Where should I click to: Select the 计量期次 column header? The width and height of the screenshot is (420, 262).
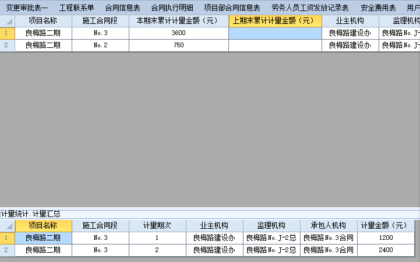click(x=157, y=226)
